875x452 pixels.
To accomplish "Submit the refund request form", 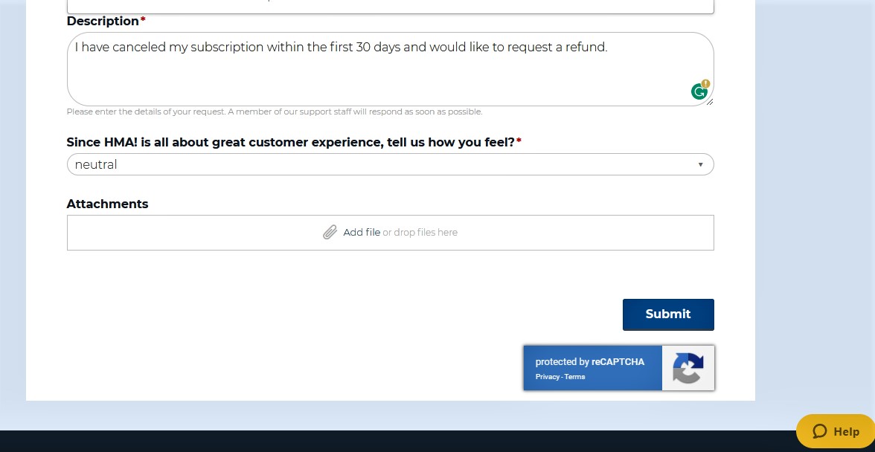I will coord(668,314).
